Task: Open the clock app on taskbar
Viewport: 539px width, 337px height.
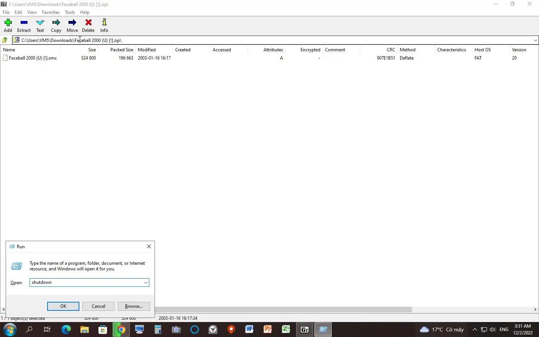Action: [213, 330]
